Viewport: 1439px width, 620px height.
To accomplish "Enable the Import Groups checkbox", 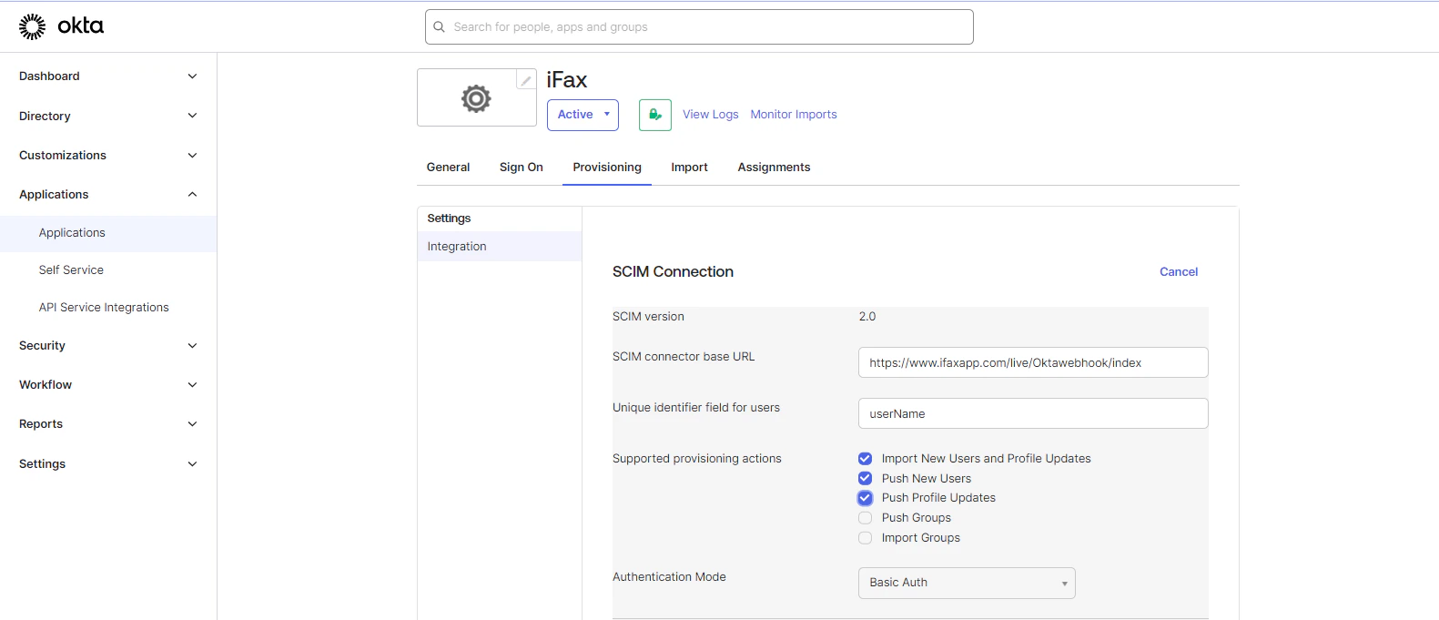I will point(865,538).
